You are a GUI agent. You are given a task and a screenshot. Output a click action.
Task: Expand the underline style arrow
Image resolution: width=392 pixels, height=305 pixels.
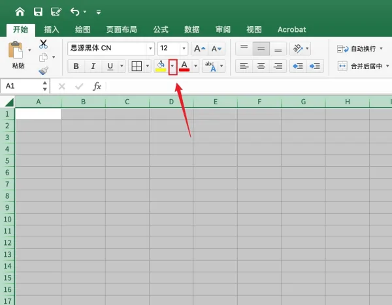click(x=122, y=66)
